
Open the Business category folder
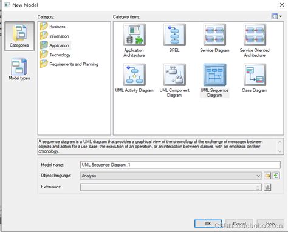tap(53, 27)
